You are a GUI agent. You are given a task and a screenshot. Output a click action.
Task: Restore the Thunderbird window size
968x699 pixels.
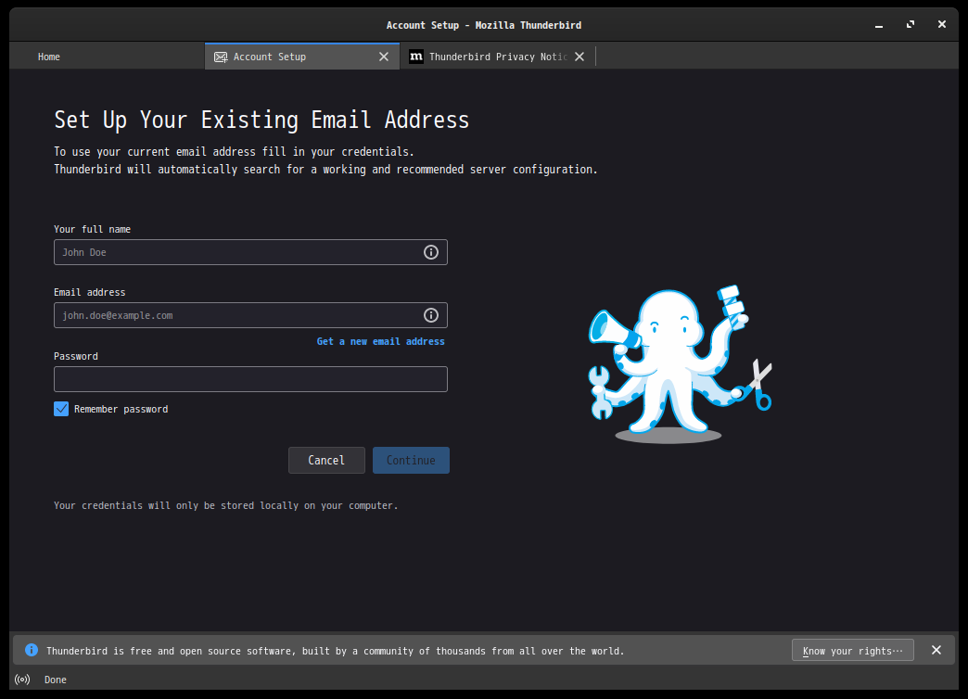(910, 25)
